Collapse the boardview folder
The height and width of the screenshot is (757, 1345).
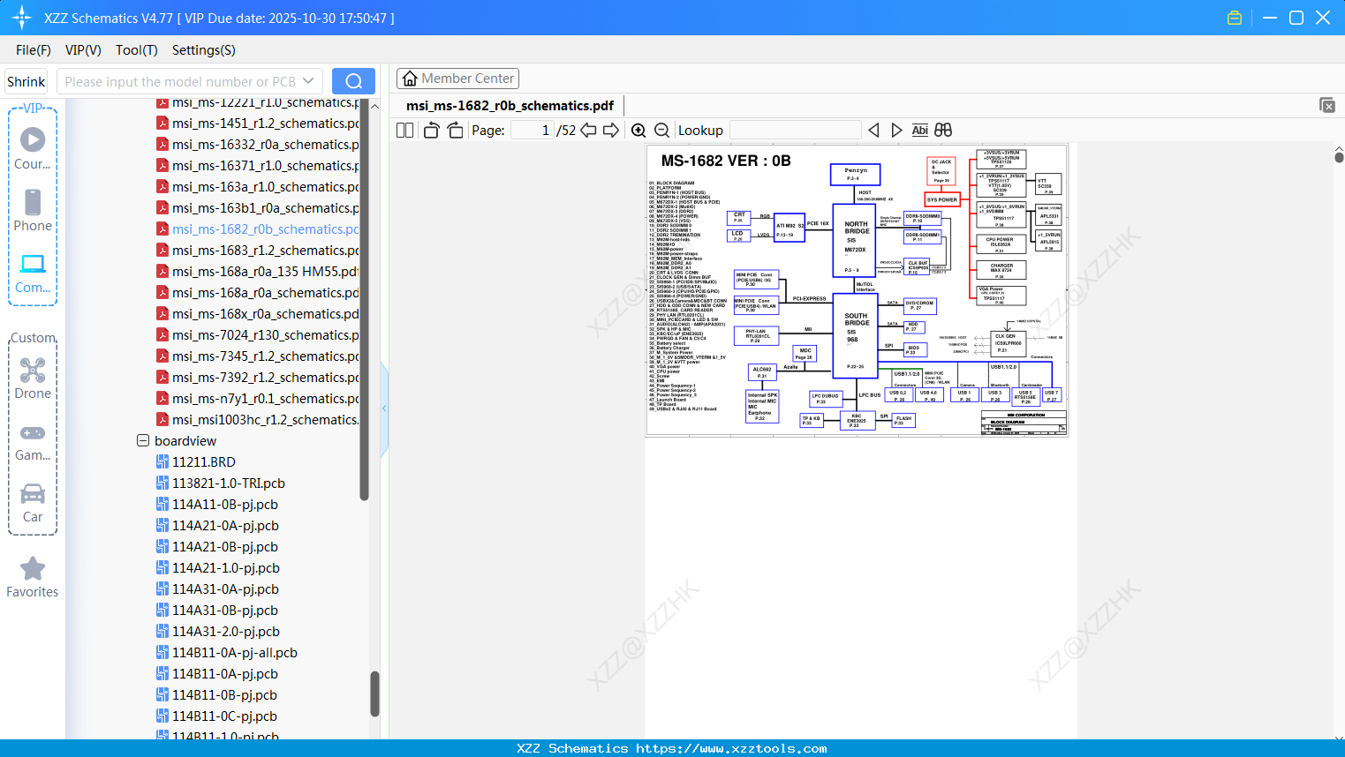tap(143, 440)
